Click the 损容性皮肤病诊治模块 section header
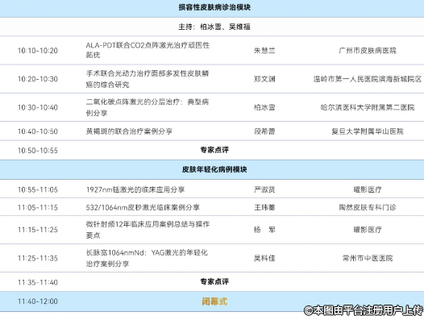Image resolution: width=424 pixels, height=316 pixels. tap(214, 7)
